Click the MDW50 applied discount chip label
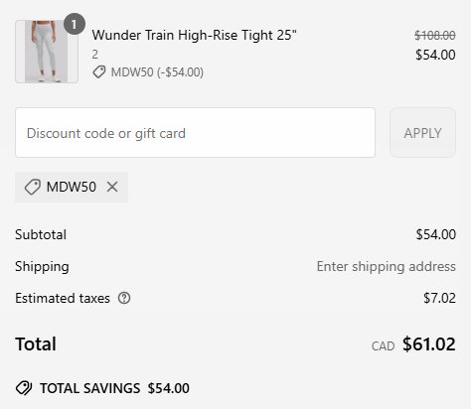Screen dimensions: 471x409 pyautogui.click(x=72, y=187)
